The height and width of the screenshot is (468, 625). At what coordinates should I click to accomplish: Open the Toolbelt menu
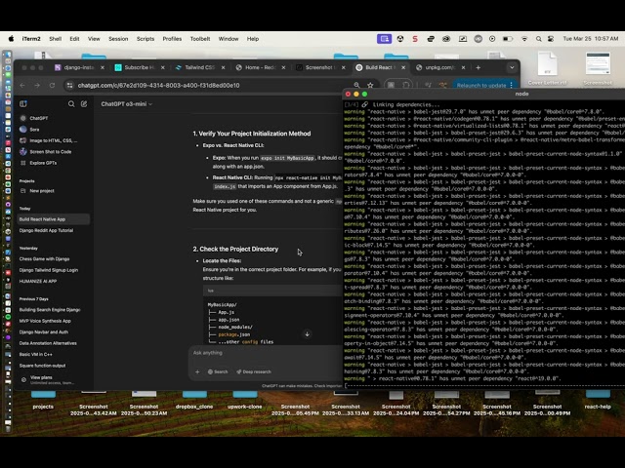click(200, 39)
